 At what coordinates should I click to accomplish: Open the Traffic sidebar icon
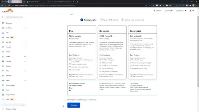click(3, 80)
